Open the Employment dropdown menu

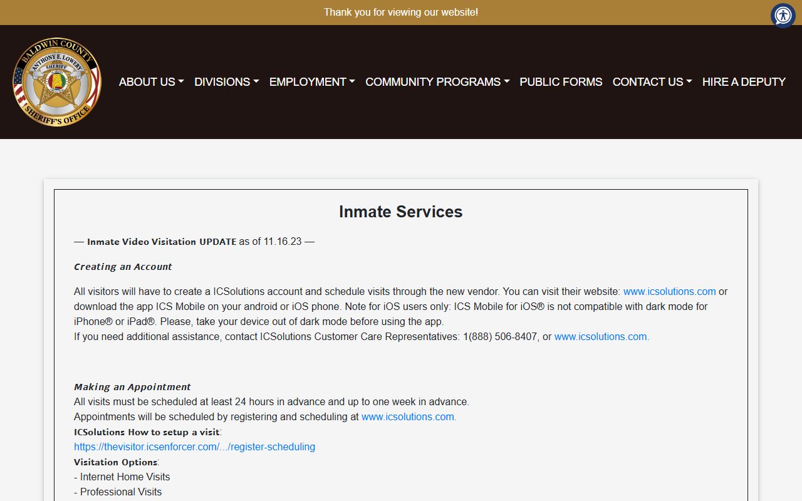point(312,82)
